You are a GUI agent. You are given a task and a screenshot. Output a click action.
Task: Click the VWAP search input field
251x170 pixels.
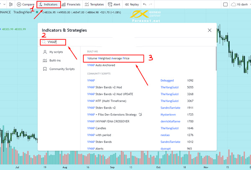coord(53,42)
